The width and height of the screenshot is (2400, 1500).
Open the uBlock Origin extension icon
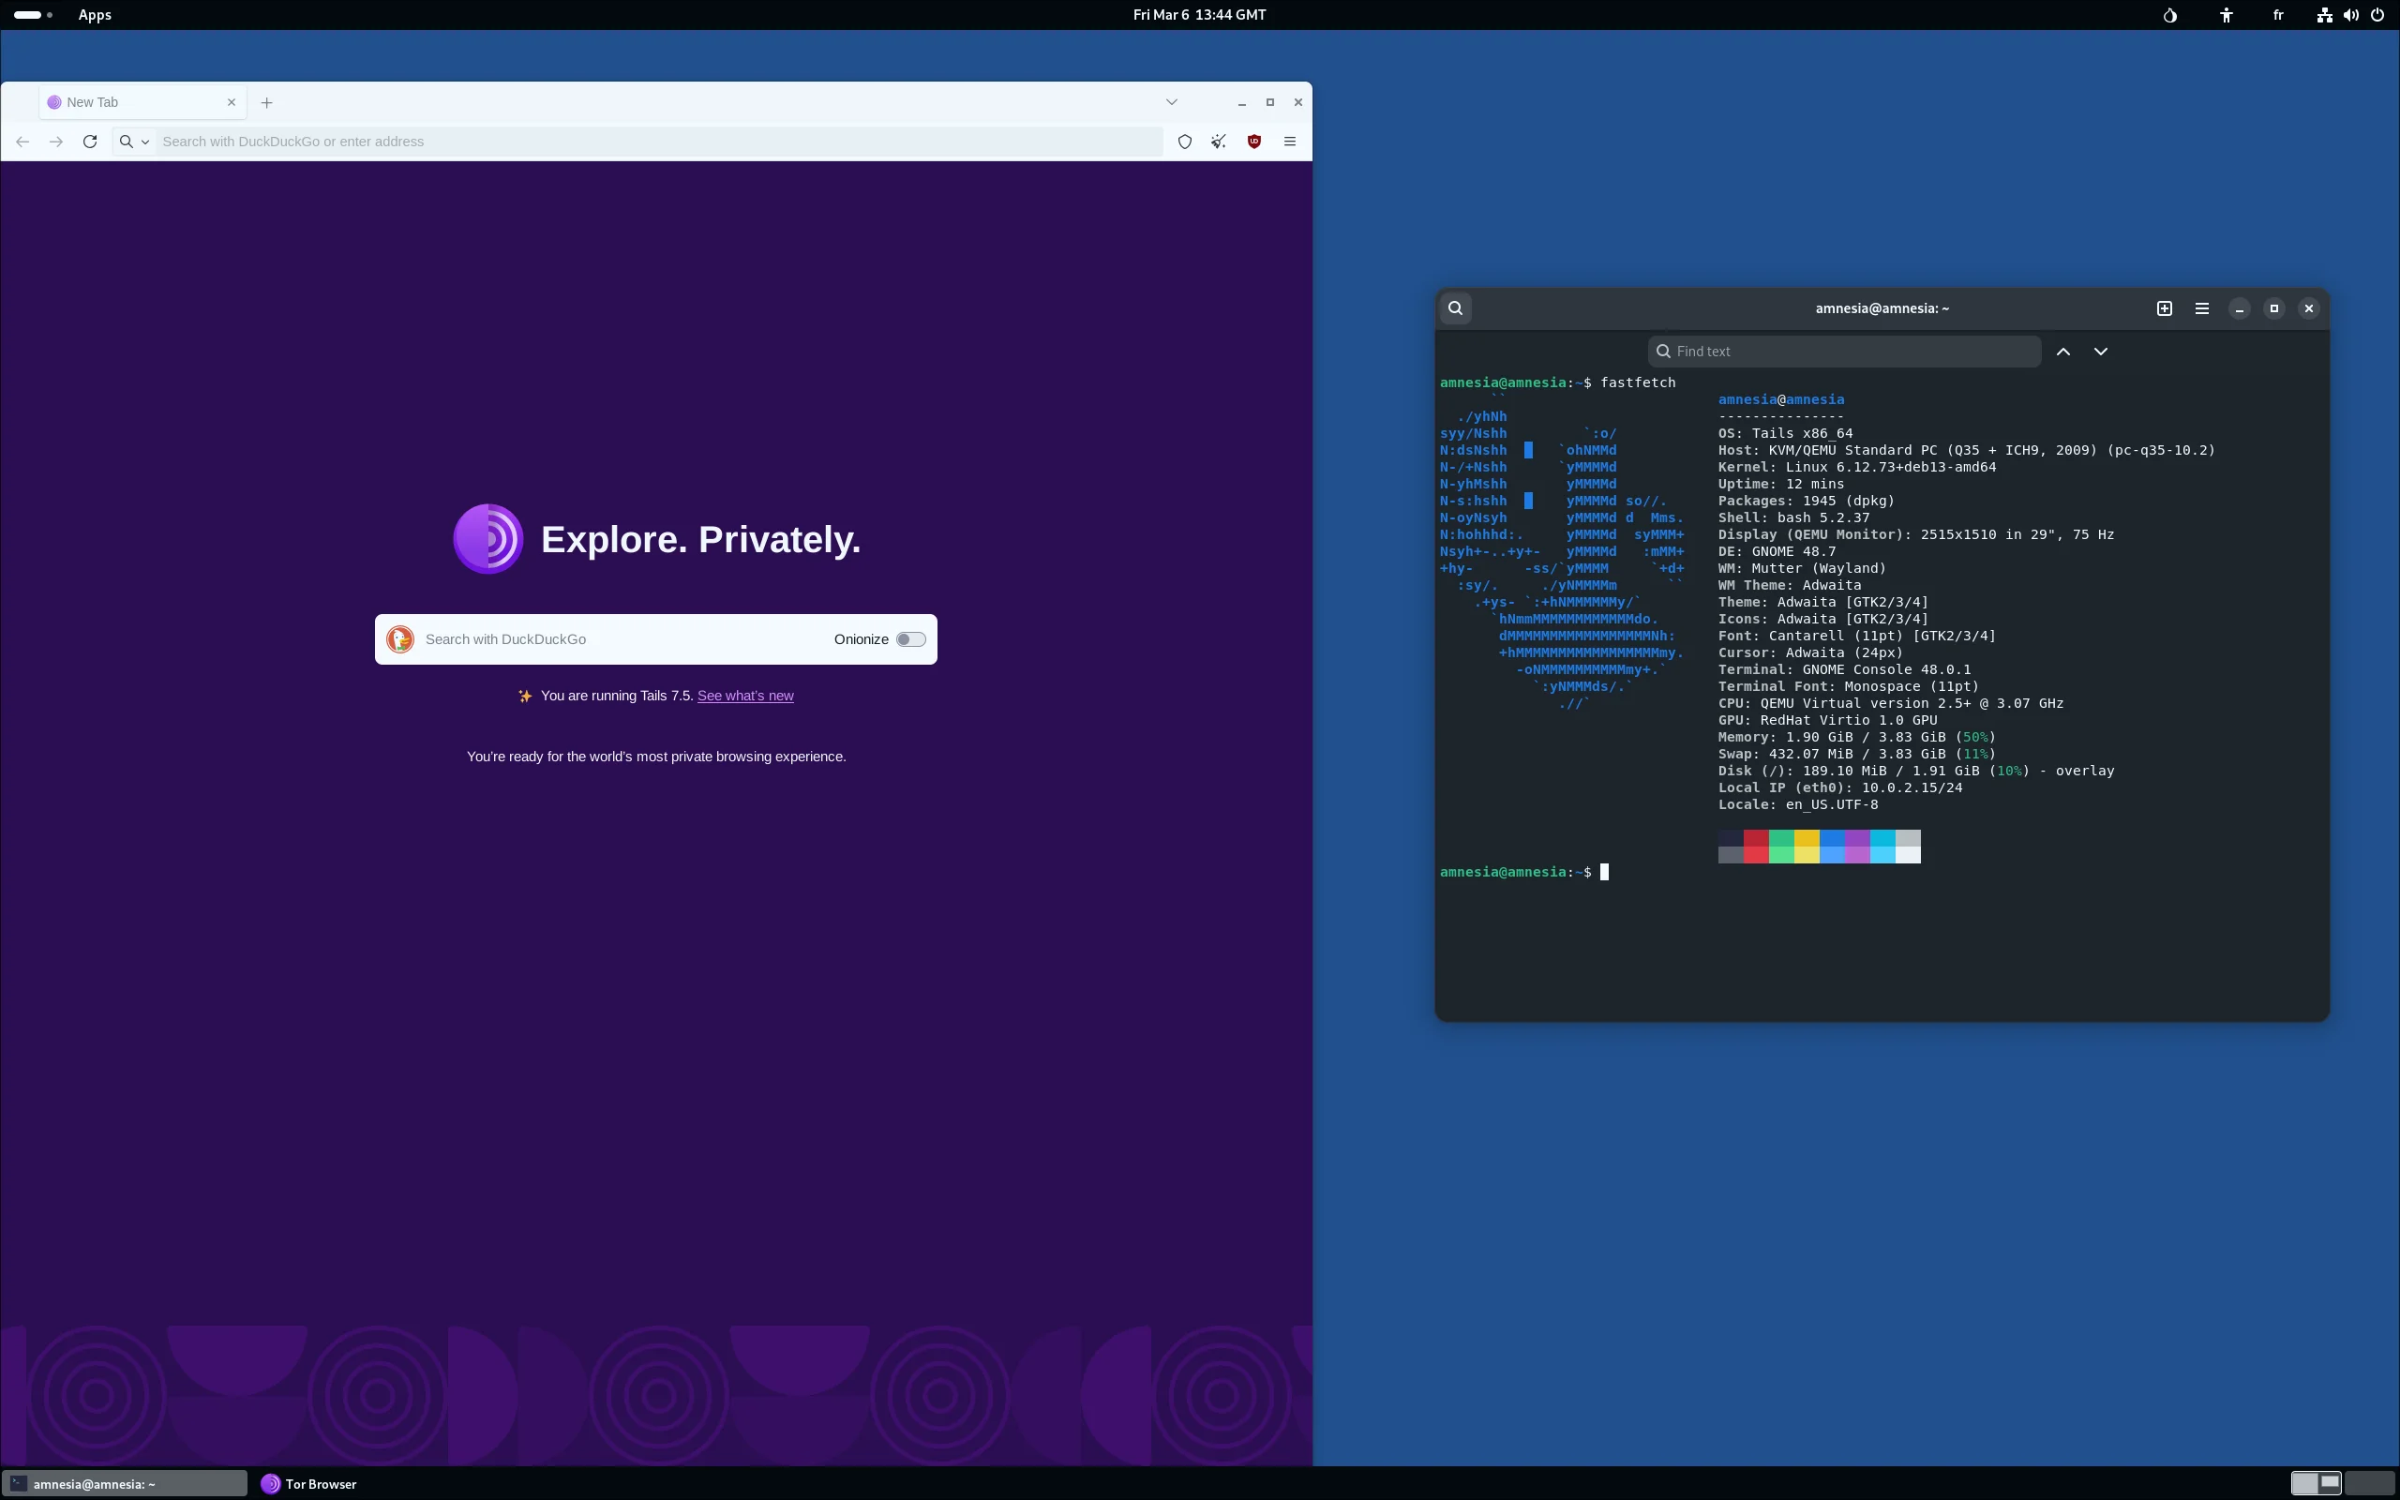pos(1254,142)
